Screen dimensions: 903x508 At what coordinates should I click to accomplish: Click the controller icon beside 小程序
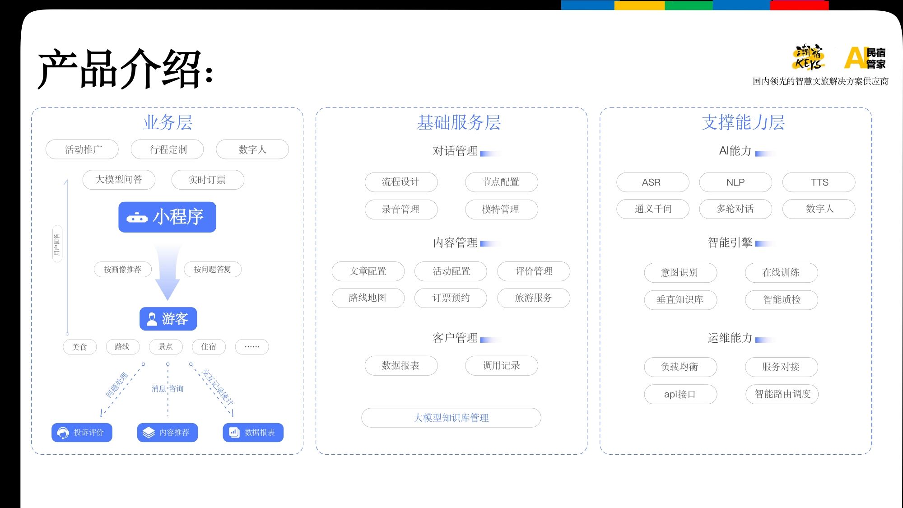(137, 218)
